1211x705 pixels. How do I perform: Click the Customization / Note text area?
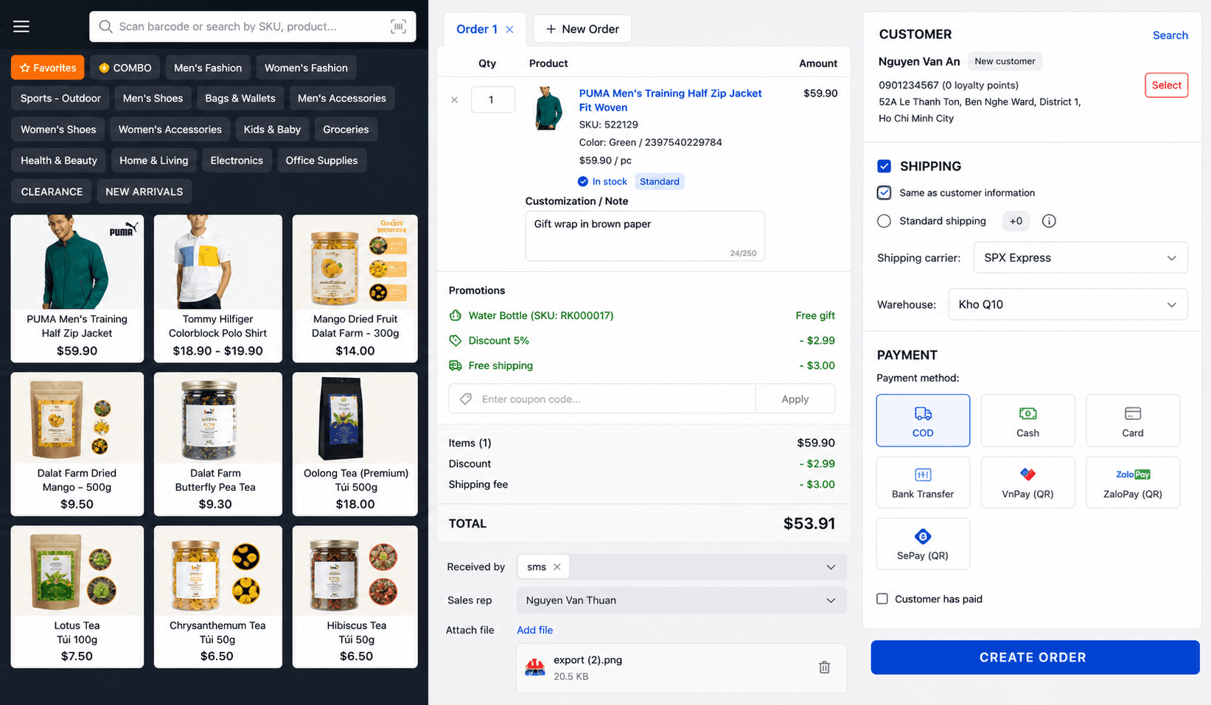coord(645,236)
